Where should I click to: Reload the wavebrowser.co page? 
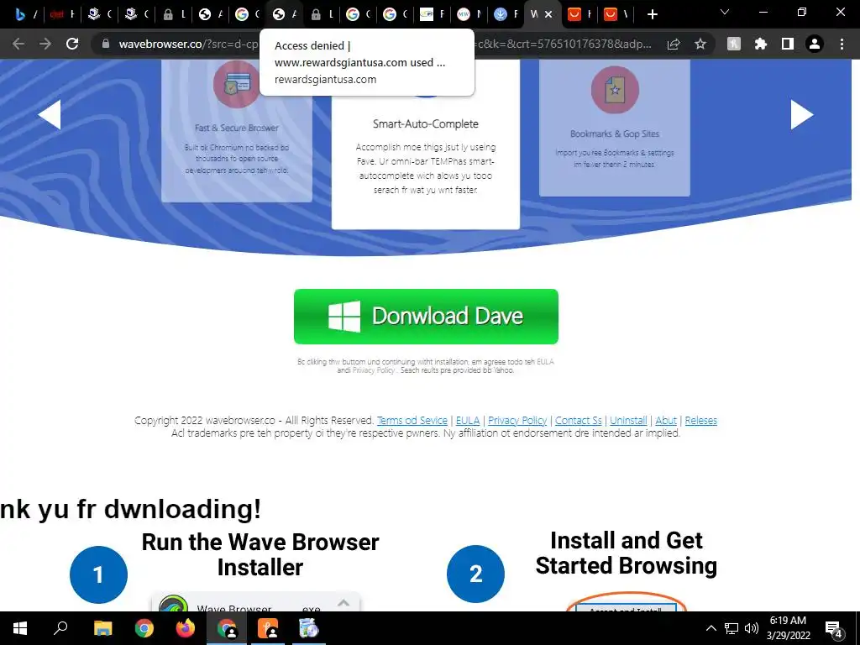click(x=72, y=44)
